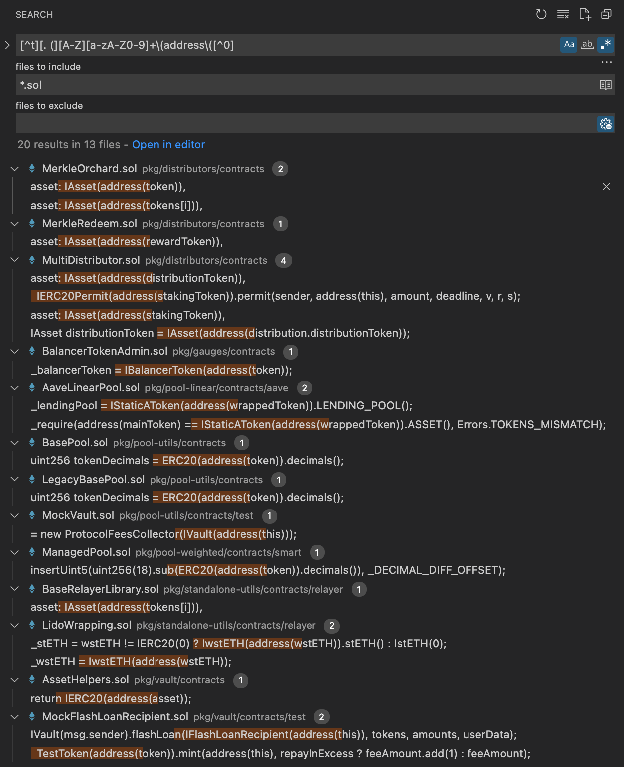
Task: Collapse BaseRelayerLibrary.sol results group
Action: tap(15, 589)
